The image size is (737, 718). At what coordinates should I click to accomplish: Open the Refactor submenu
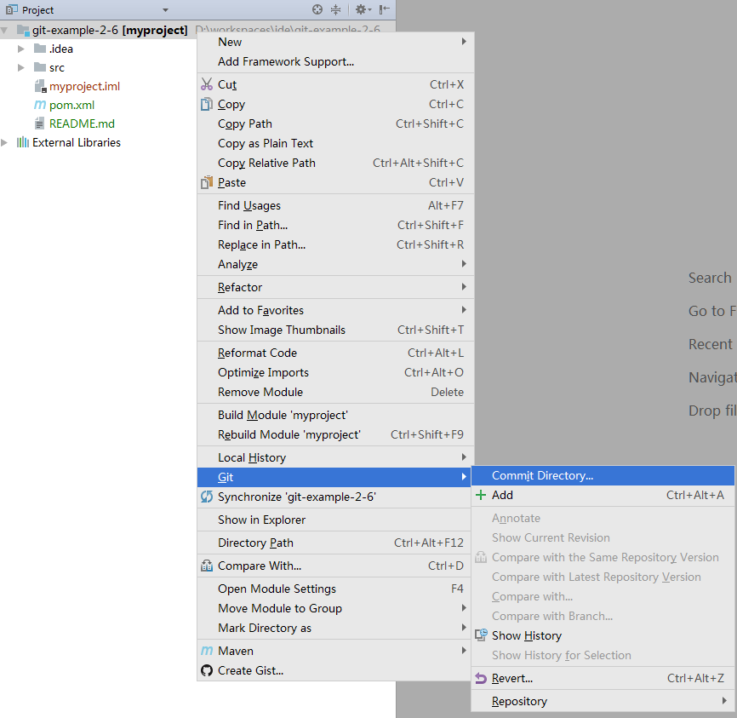[x=335, y=287]
